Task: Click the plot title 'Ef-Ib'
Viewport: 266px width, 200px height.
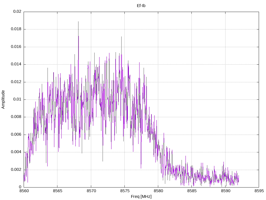Action: (141, 6)
